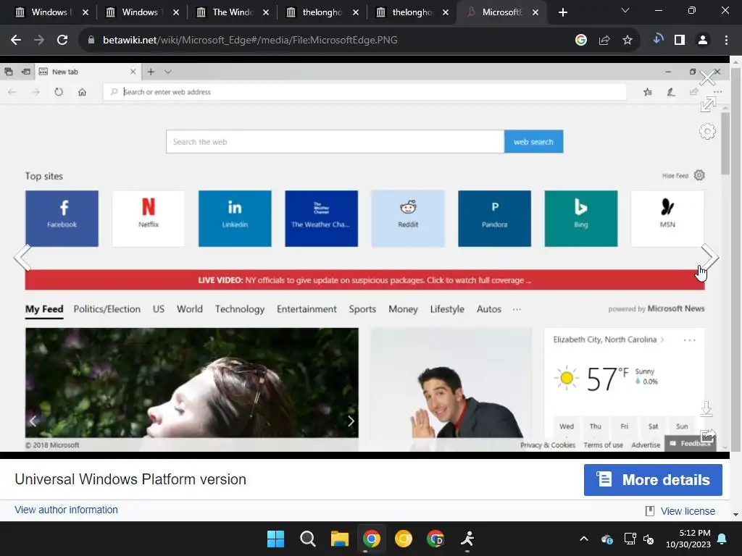Screen dimensions: 742x556
Task: Share or embed this file
Action: (707, 436)
